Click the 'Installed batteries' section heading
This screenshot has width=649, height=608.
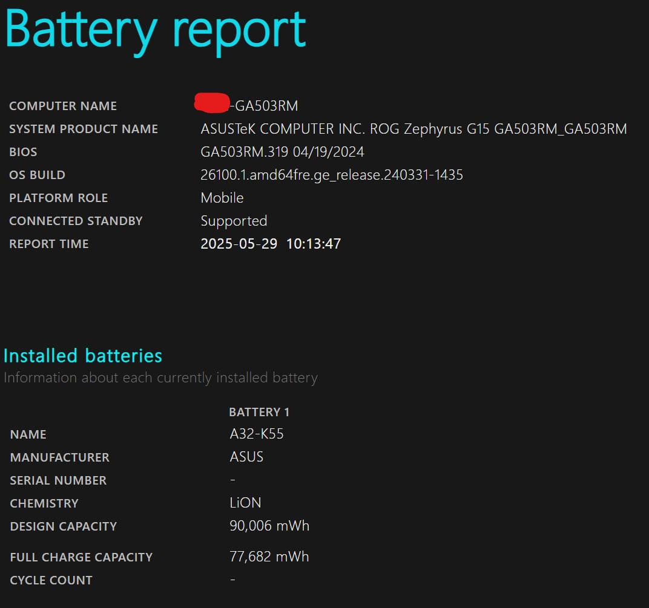pyautogui.click(x=83, y=356)
